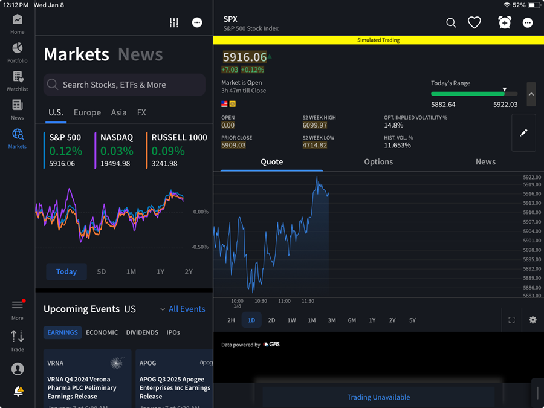Select the FX region tab
This screenshot has width=544, height=408.
(x=141, y=113)
